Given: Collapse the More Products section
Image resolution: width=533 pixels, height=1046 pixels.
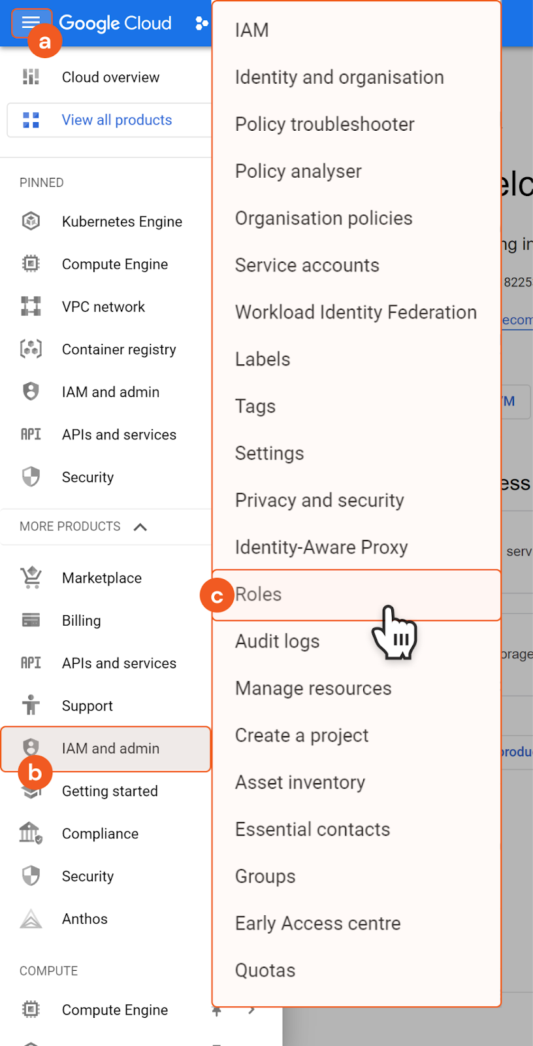Looking at the screenshot, I should coord(140,527).
